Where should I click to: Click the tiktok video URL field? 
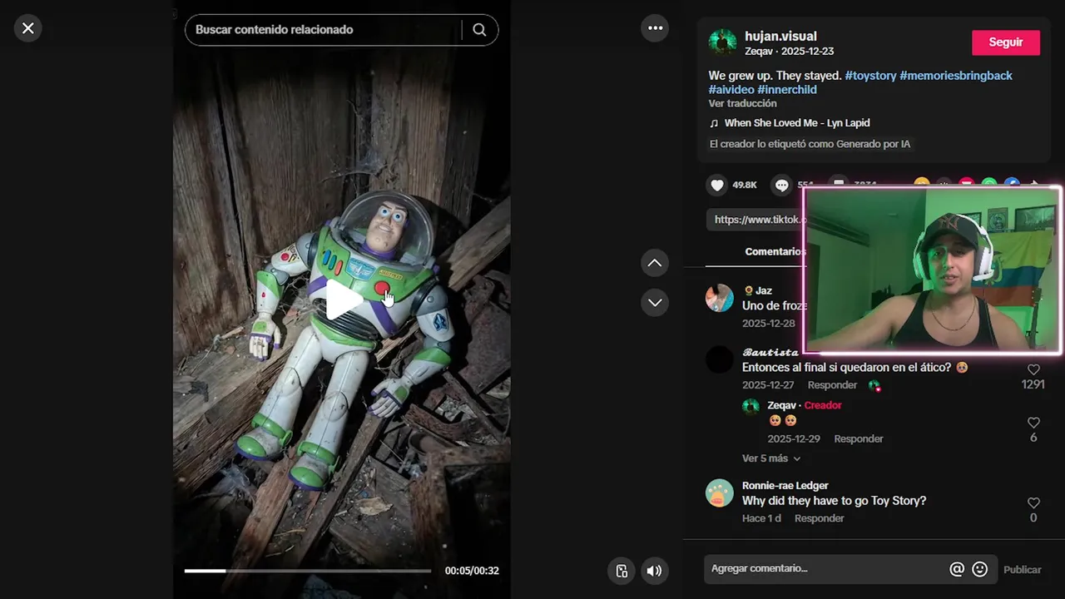(755, 220)
